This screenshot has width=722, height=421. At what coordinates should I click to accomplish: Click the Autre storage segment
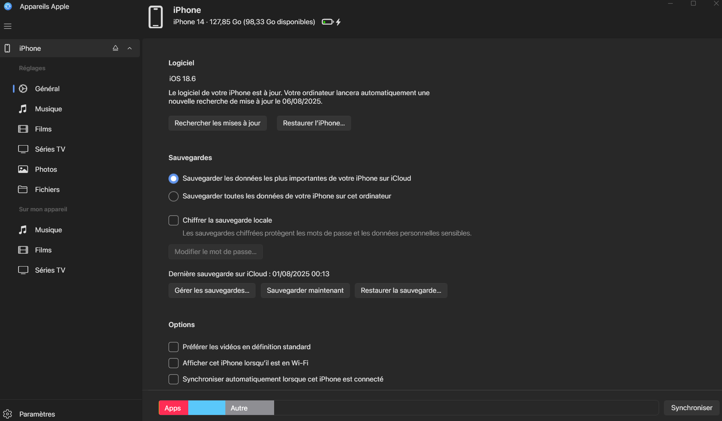[249, 408]
